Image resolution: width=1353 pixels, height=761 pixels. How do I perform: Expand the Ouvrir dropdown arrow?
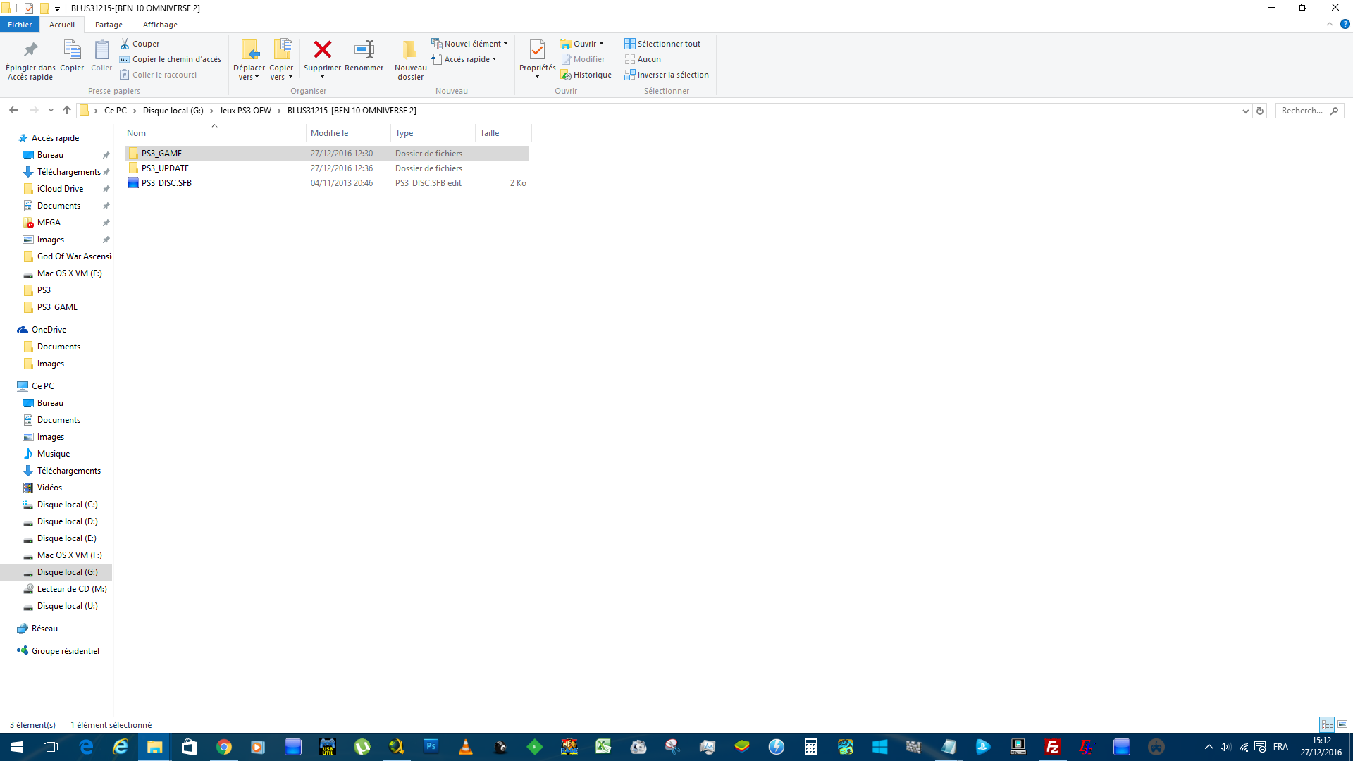click(601, 44)
